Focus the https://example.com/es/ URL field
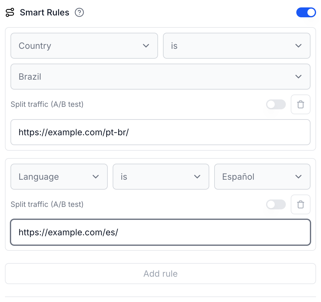 click(160, 232)
